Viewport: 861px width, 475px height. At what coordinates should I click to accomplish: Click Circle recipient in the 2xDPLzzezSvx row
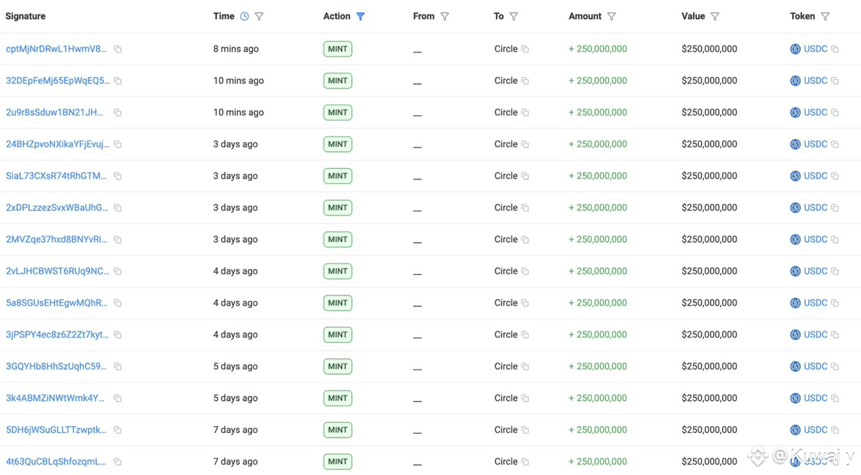pos(505,208)
